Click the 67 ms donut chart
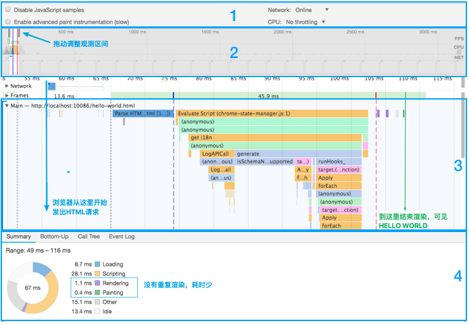The height and width of the screenshot is (325, 469). tap(32, 288)
